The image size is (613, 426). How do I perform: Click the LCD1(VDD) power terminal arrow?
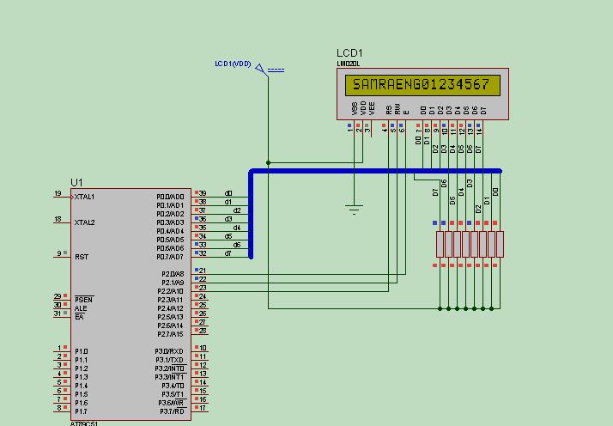pos(260,69)
